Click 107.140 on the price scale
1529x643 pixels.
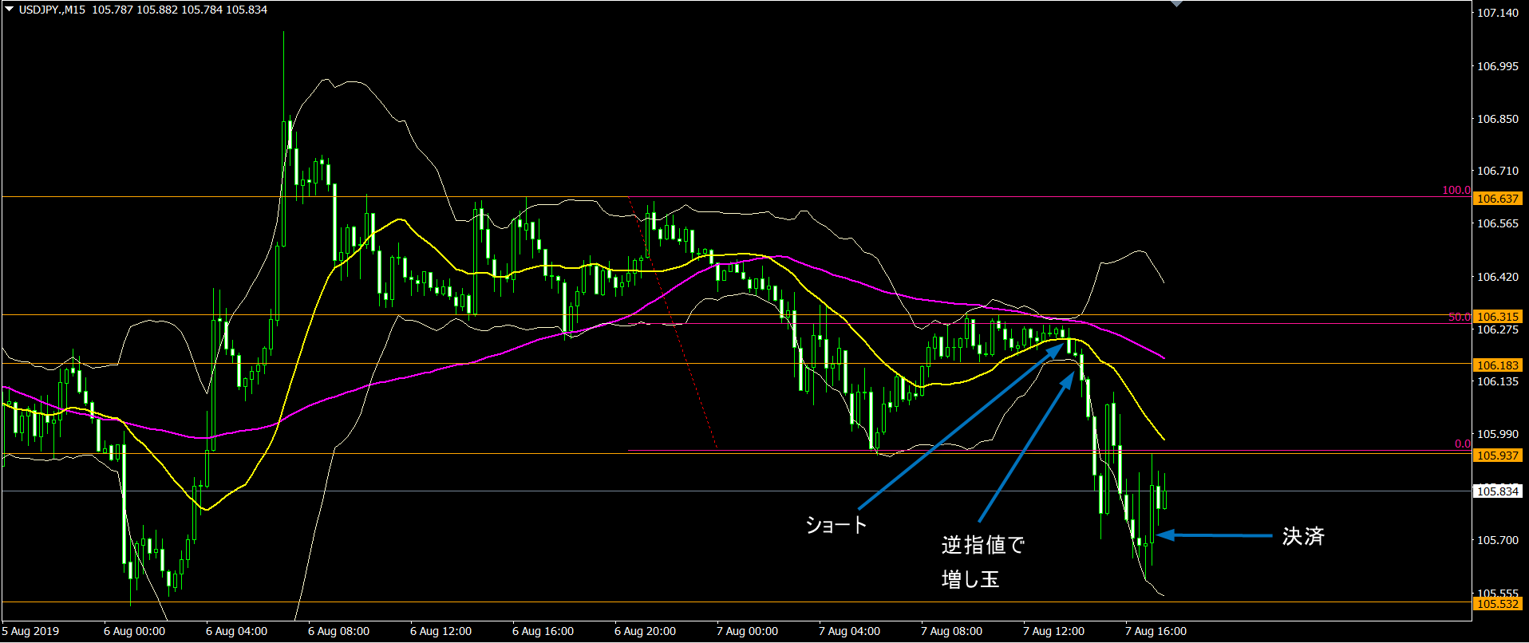pos(1498,13)
